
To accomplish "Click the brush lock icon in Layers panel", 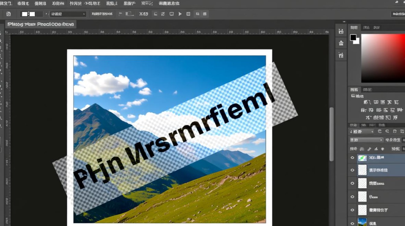I will click(369, 149).
